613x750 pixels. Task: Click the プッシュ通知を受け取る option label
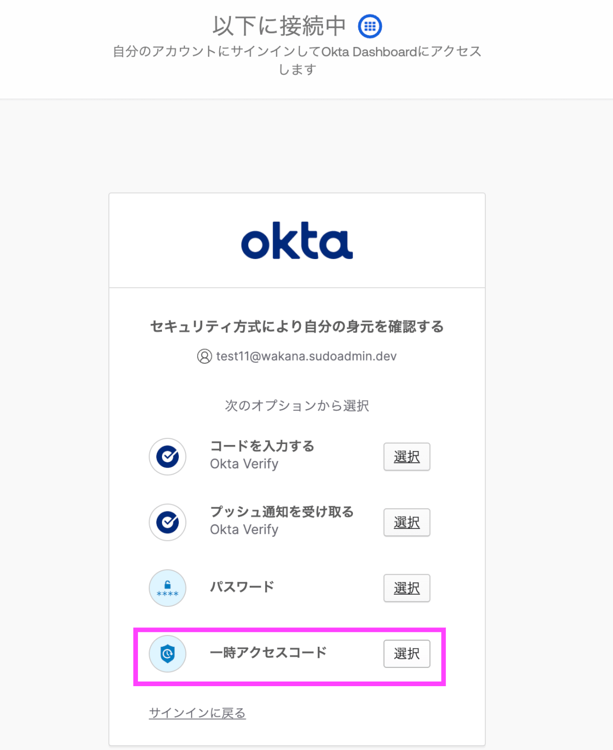point(282,512)
